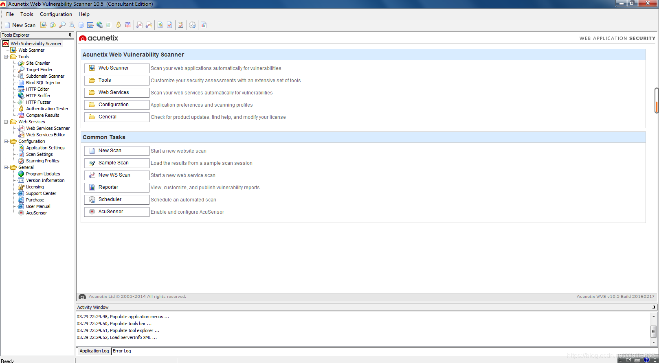Viewport: 659px width, 363px height.
Task: Select Web Scanner in Tools Explorer tree
Action: click(x=31, y=50)
